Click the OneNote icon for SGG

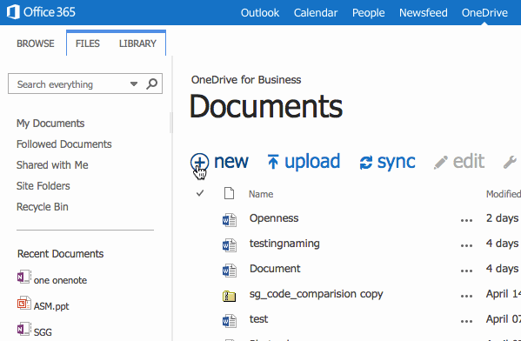coord(24,329)
